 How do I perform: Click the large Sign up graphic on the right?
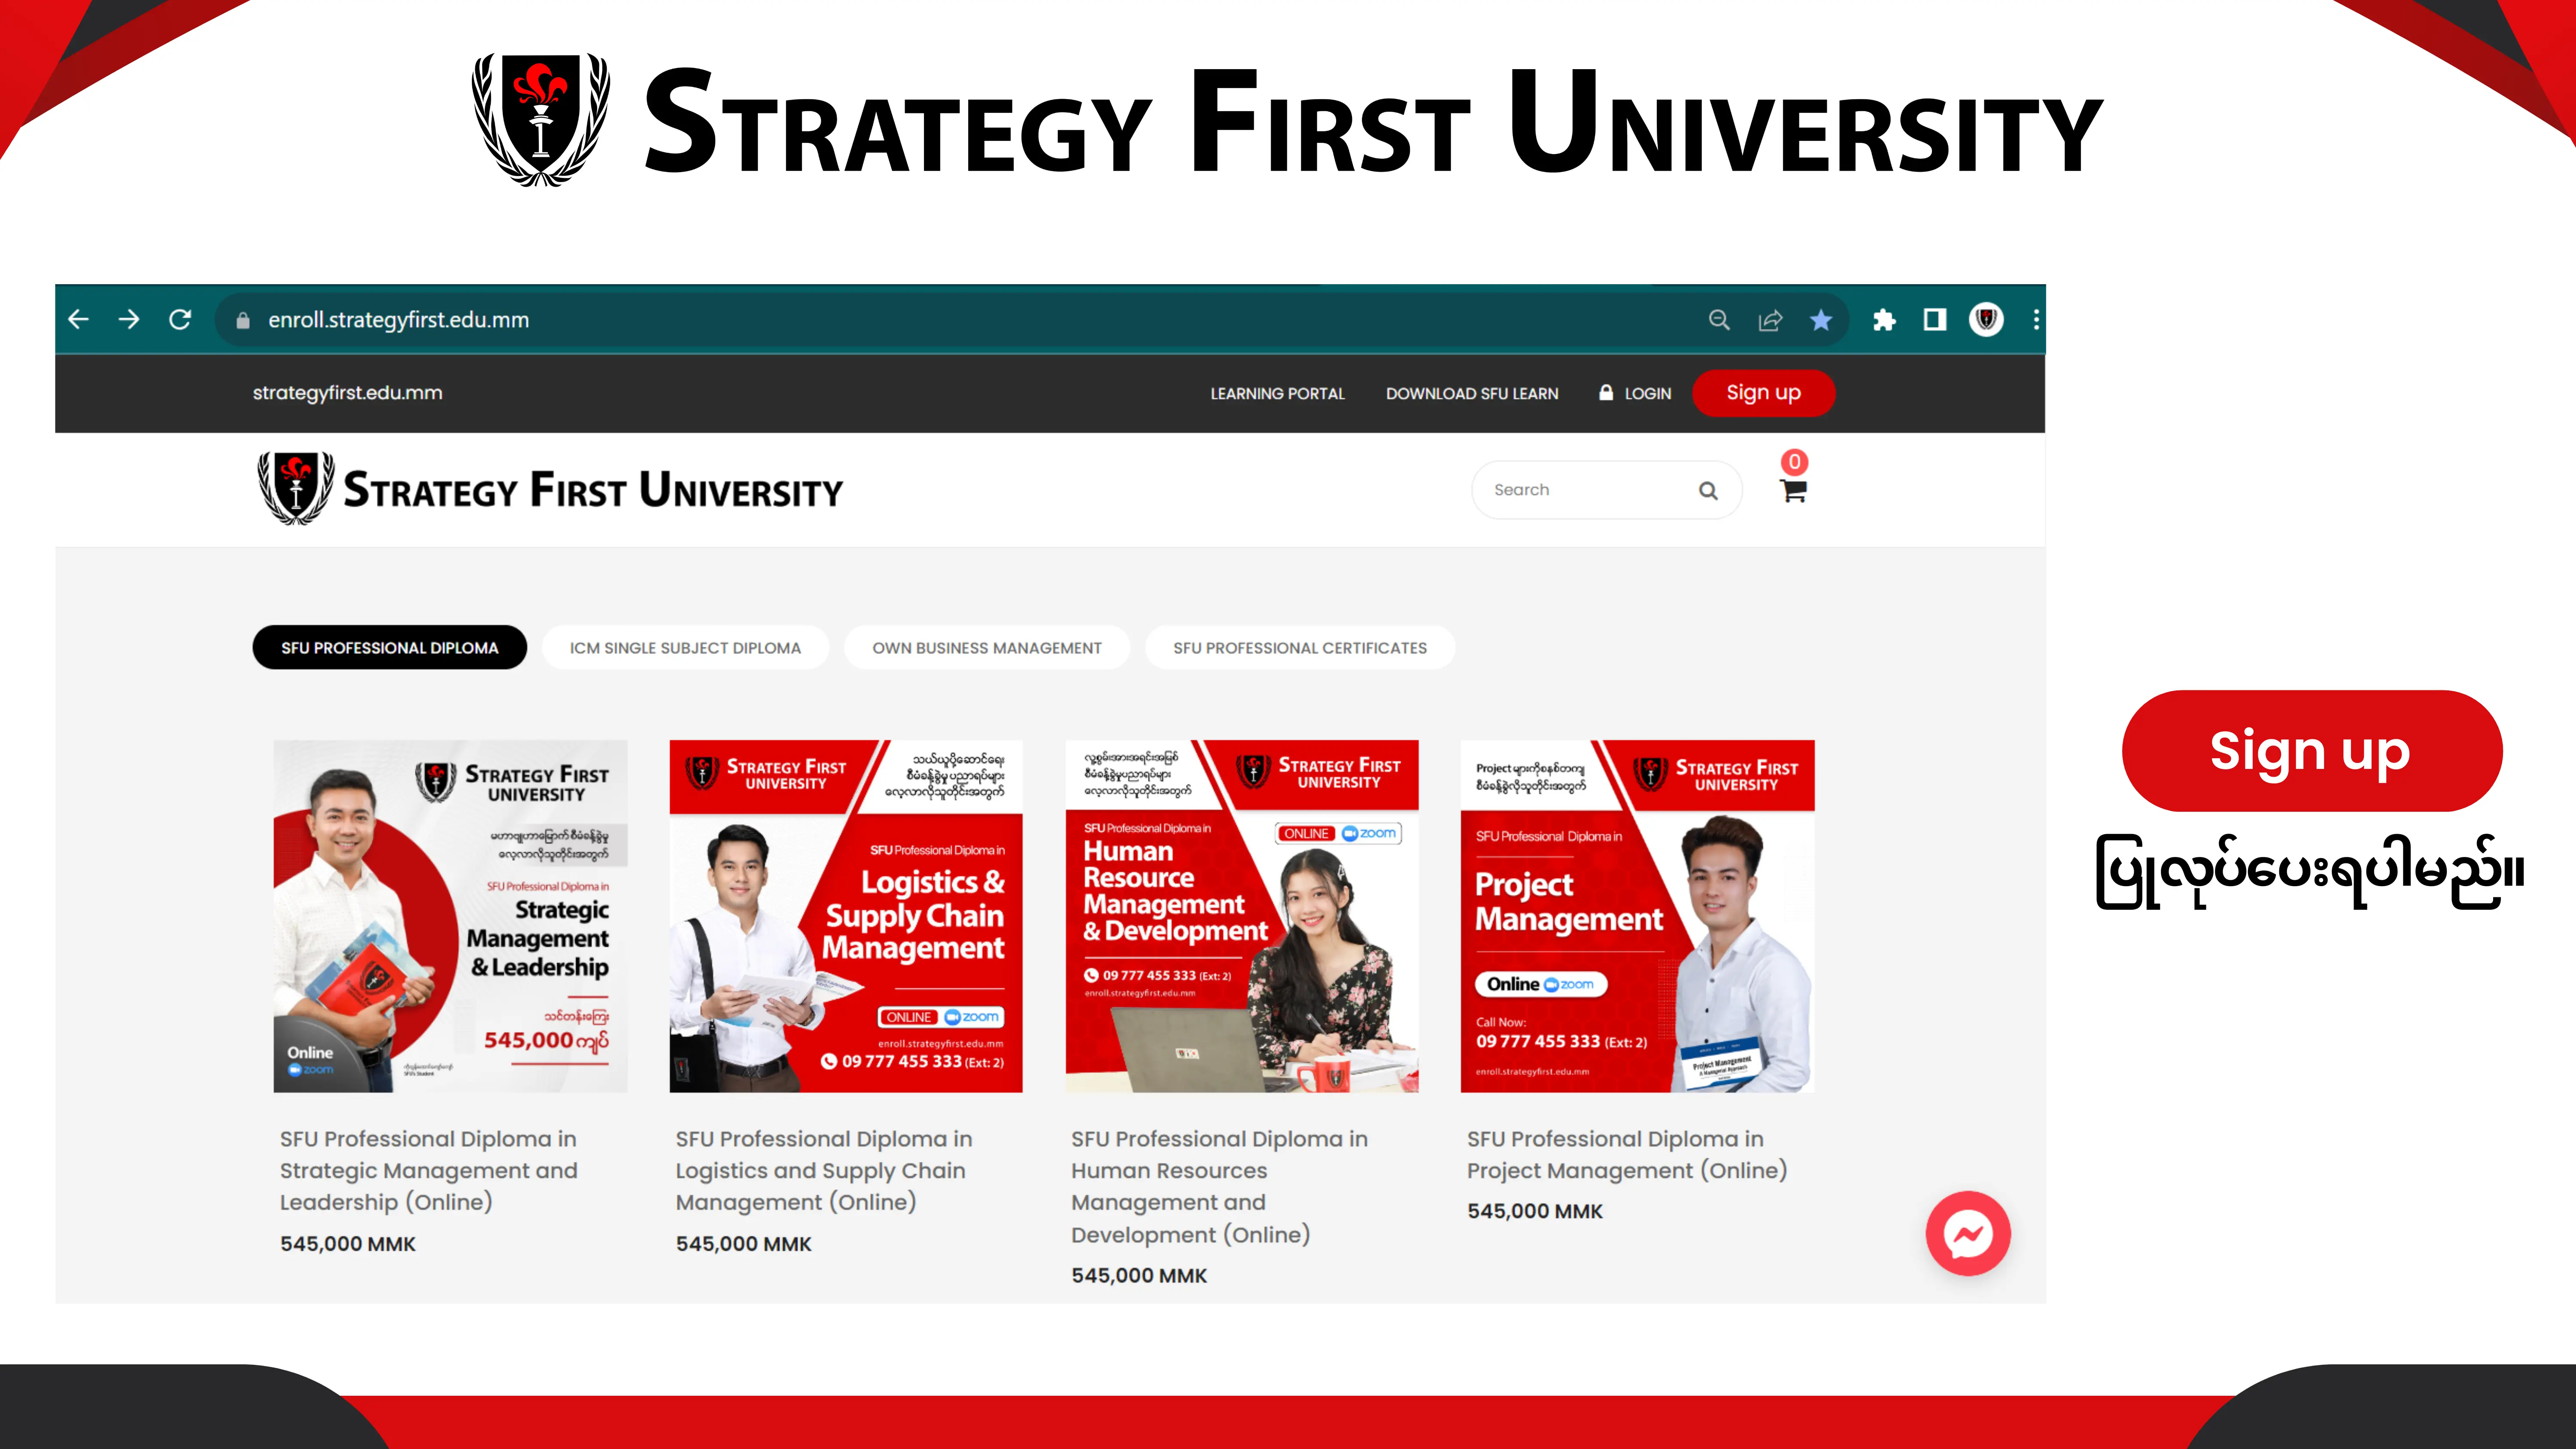(x=2312, y=751)
